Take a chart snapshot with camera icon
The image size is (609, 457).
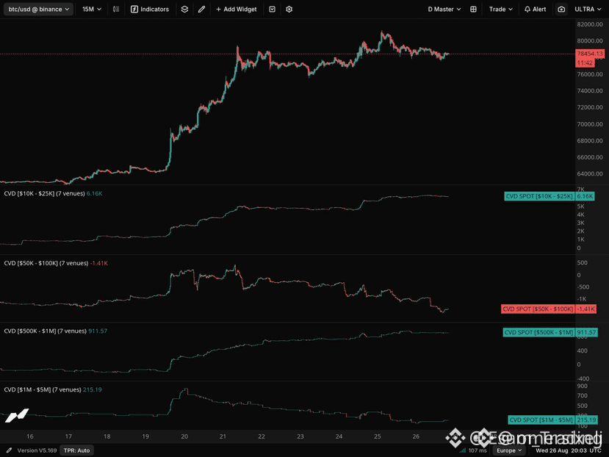[x=561, y=9]
